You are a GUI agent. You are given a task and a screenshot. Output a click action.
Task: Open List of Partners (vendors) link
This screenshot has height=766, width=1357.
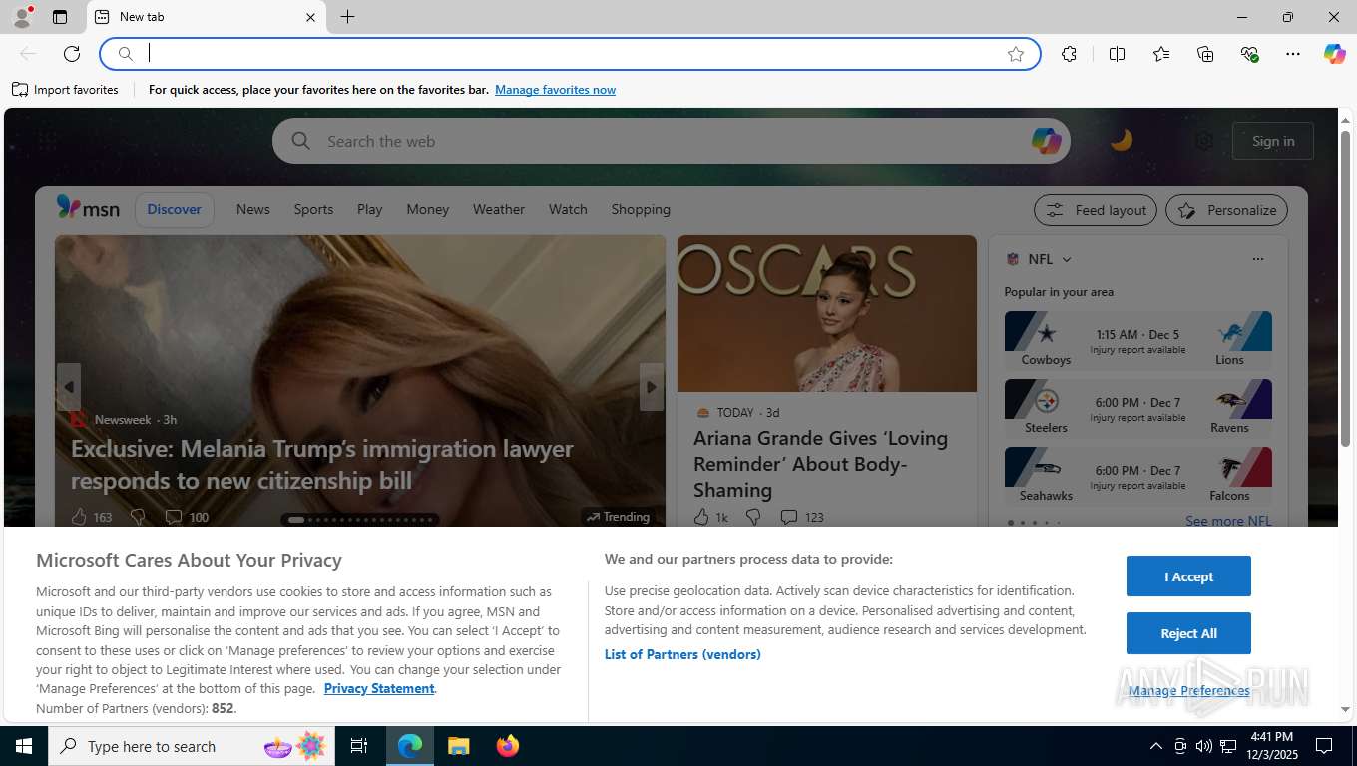(682, 654)
